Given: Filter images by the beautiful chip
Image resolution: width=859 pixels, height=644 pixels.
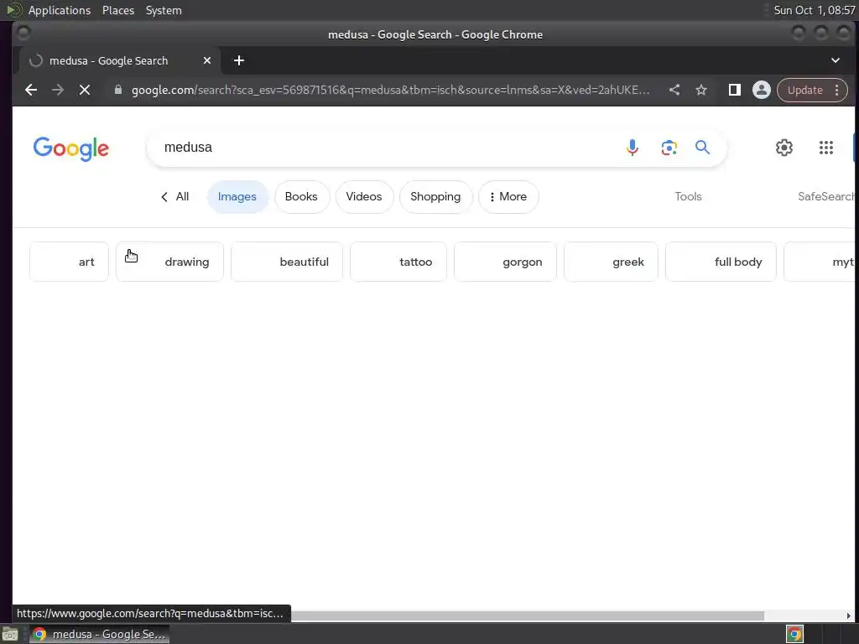Looking at the screenshot, I should click(x=287, y=262).
